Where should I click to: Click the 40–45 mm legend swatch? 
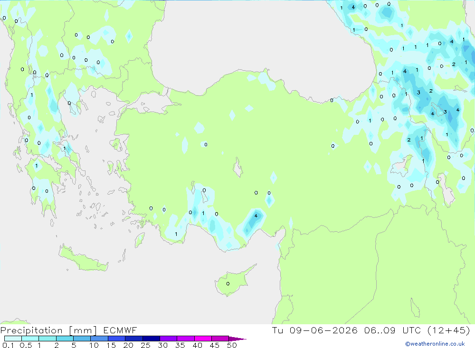pos(203,339)
